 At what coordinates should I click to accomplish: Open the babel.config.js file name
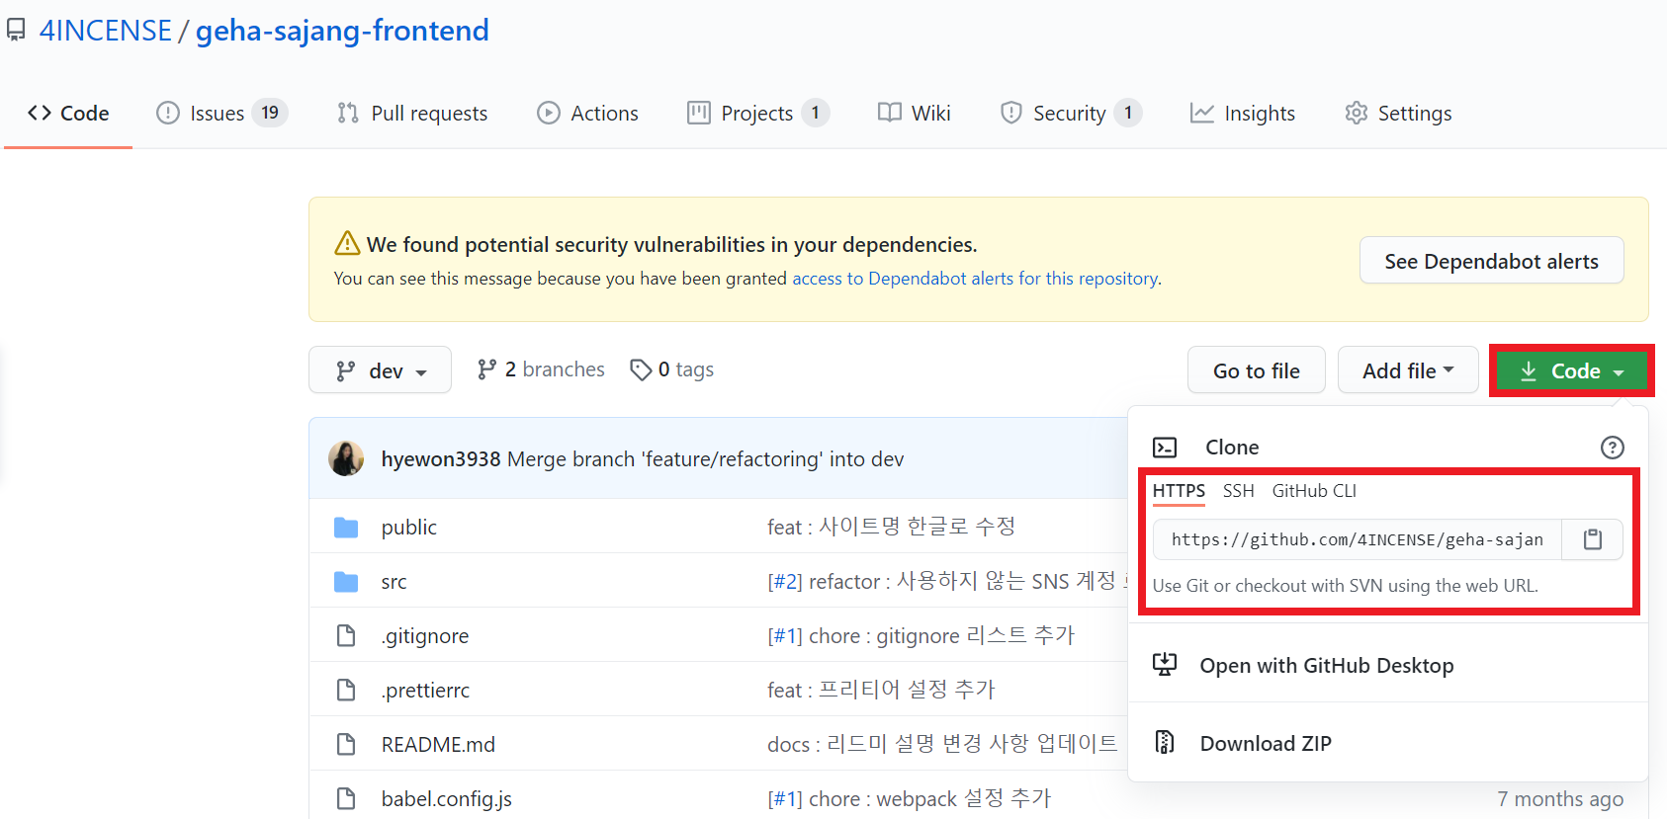coord(447,799)
